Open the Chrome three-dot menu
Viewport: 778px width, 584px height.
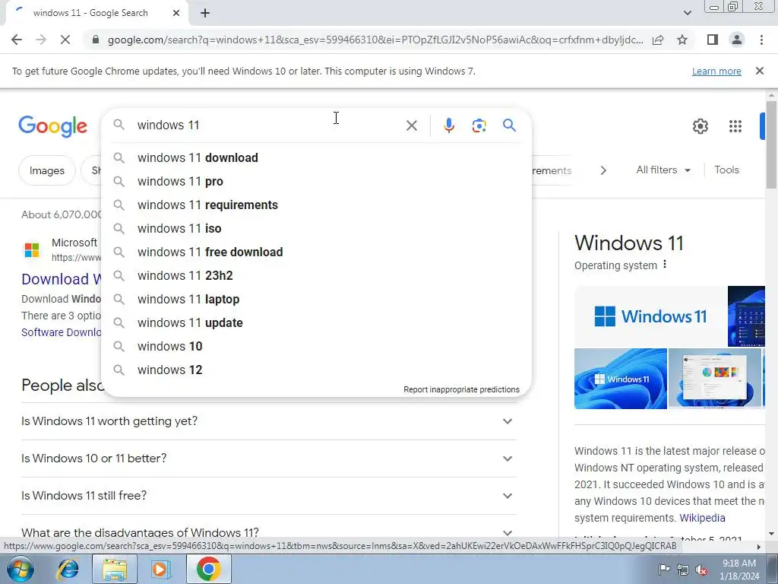(761, 40)
